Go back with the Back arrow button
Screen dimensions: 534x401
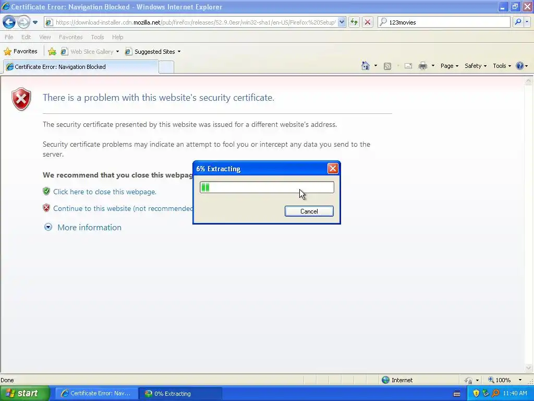[x=9, y=22]
